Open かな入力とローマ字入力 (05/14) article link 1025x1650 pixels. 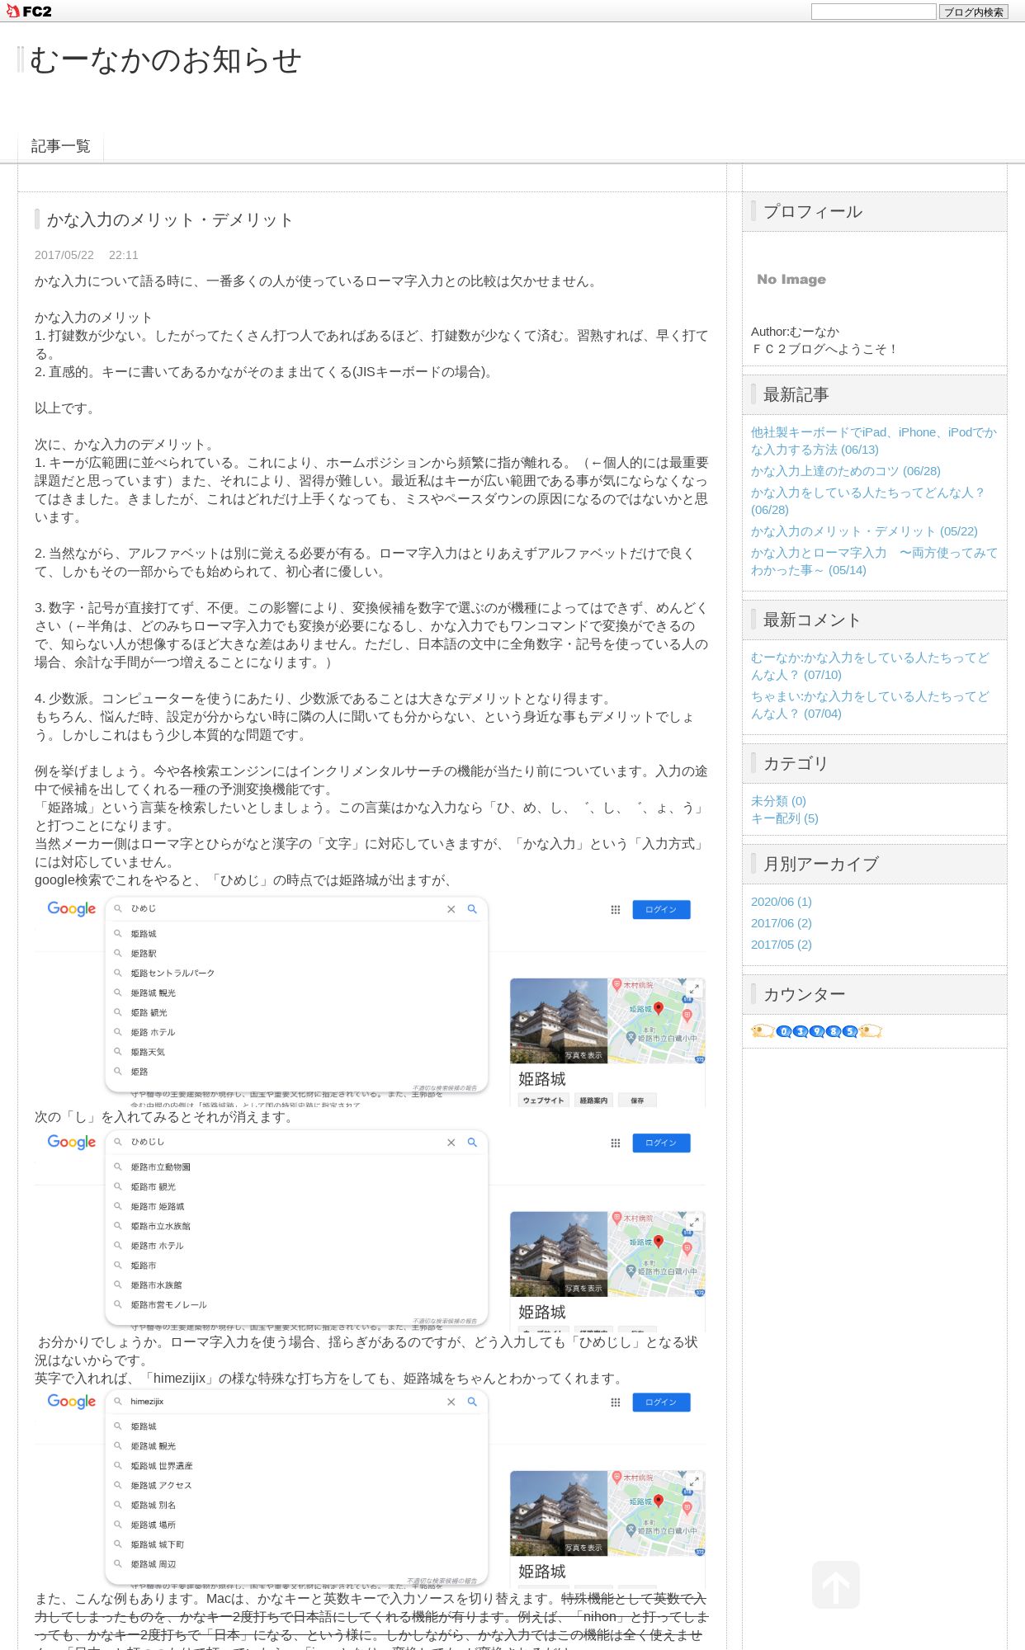point(874,561)
